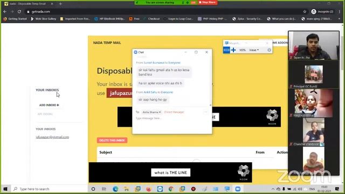Screen dimensions: 345x194
Task: Click the 'sir aap hang ho gy' message
Action: [153, 100]
